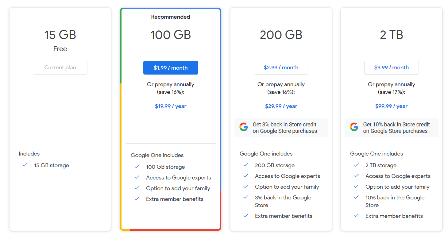This screenshot has height=235, width=448.
Task: Click the checkmark beside 10% back in the Google Store
Action: pos(356,197)
